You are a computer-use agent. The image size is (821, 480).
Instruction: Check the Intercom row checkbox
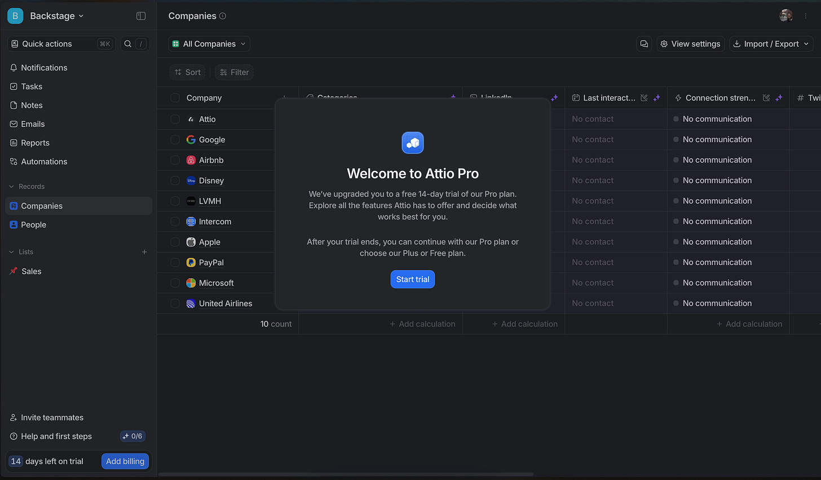click(x=175, y=222)
